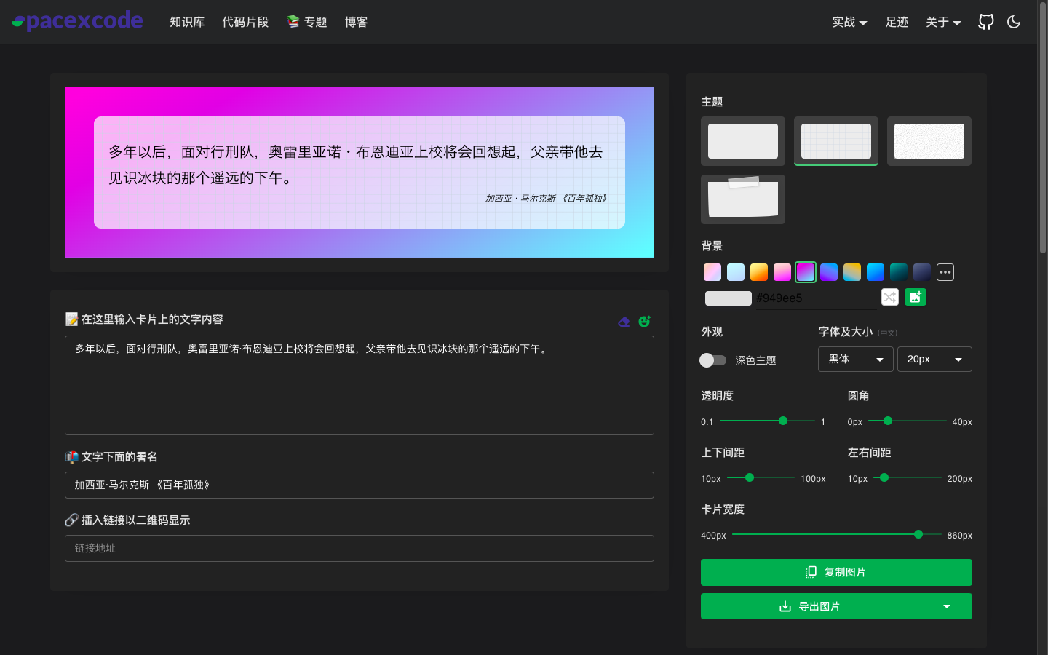
Task: Toggle dark mode with the moon icon
Action: pyautogui.click(x=1014, y=22)
